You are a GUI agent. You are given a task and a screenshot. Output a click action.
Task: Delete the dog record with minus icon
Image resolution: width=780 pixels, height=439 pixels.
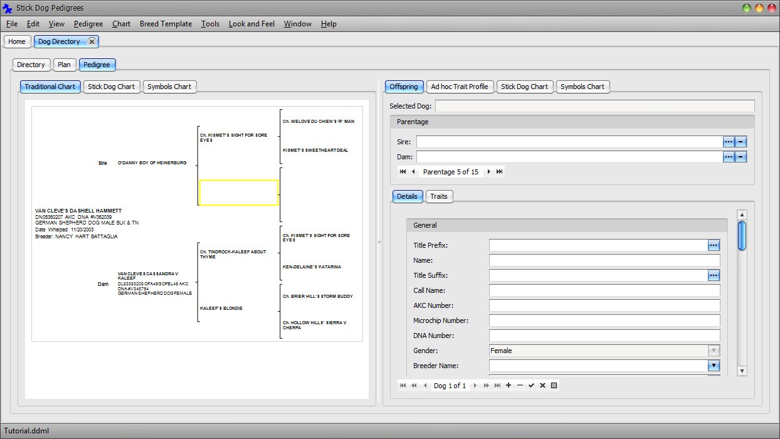[x=520, y=386]
